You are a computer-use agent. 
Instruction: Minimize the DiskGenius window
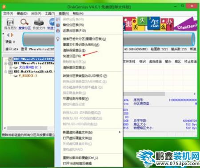coord(176,6)
